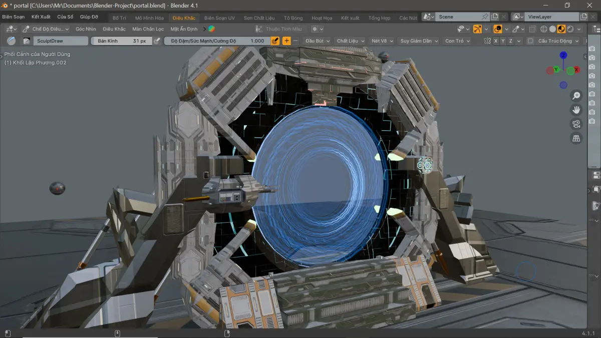Click the pan hand viewport button
The height and width of the screenshot is (338, 601).
(x=576, y=110)
